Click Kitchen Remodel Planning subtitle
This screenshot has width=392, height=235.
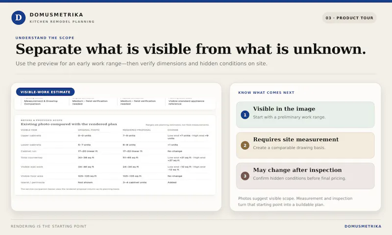tap(62, 22)
